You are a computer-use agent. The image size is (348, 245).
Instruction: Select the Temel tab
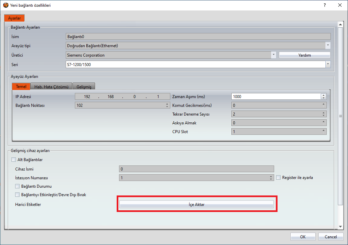tap(21, 86)
